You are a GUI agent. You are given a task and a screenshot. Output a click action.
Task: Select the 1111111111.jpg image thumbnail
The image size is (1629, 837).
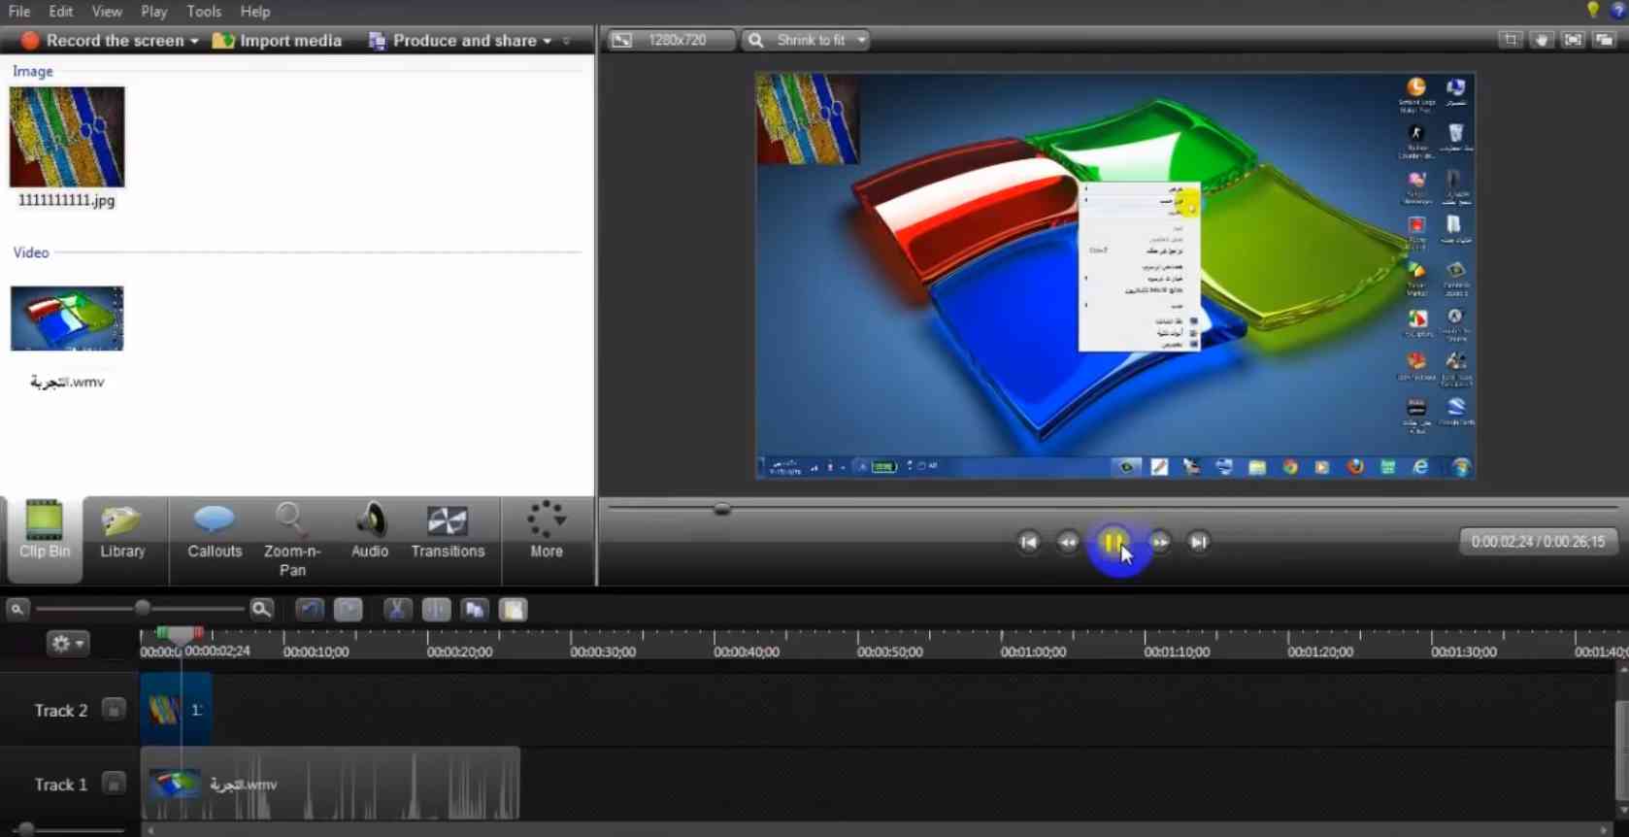[x=67, y=137]
